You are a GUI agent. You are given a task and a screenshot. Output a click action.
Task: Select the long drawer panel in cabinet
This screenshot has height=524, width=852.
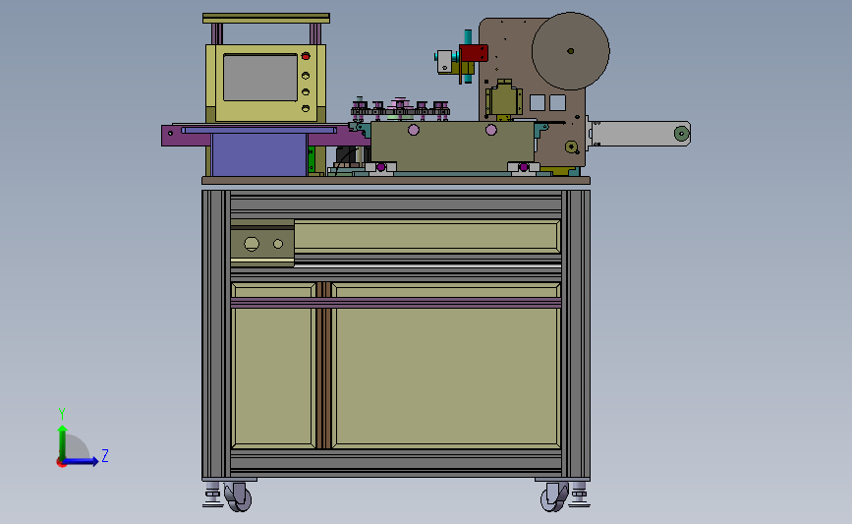click(427, 237)
